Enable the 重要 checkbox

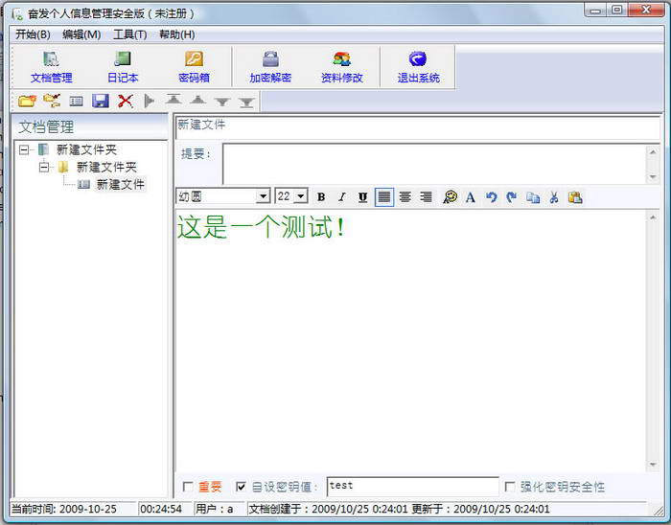click(188, 487)
